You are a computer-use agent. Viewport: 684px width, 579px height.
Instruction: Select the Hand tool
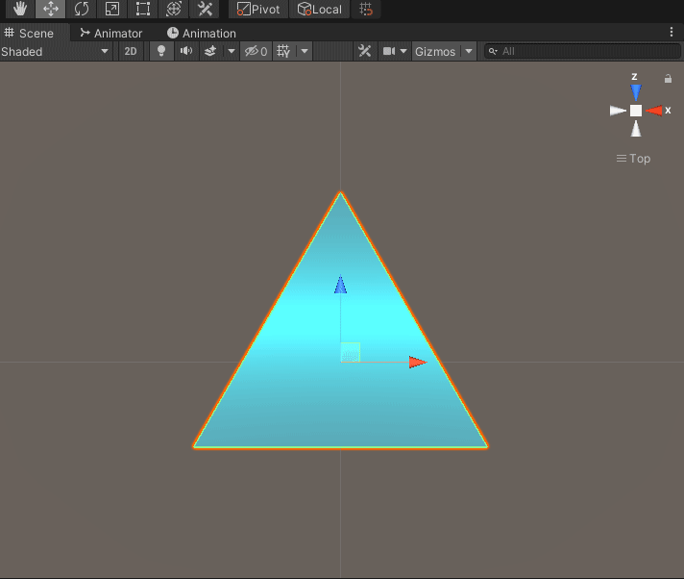tap(19, 9)
